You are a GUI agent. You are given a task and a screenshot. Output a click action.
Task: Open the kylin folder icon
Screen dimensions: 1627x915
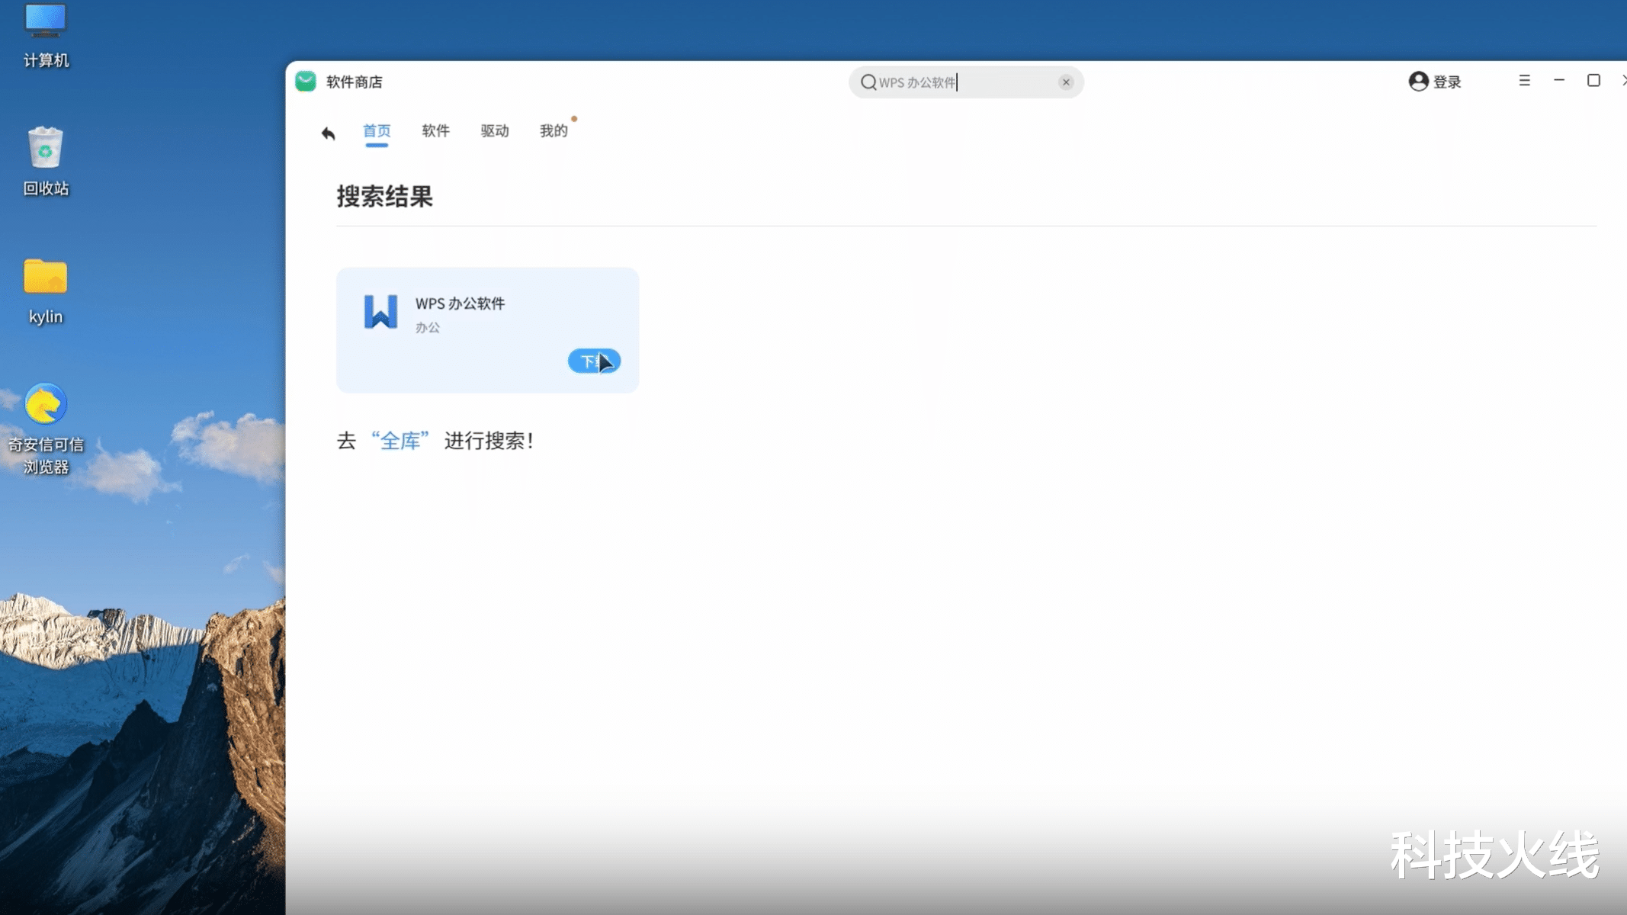[46, 277]
